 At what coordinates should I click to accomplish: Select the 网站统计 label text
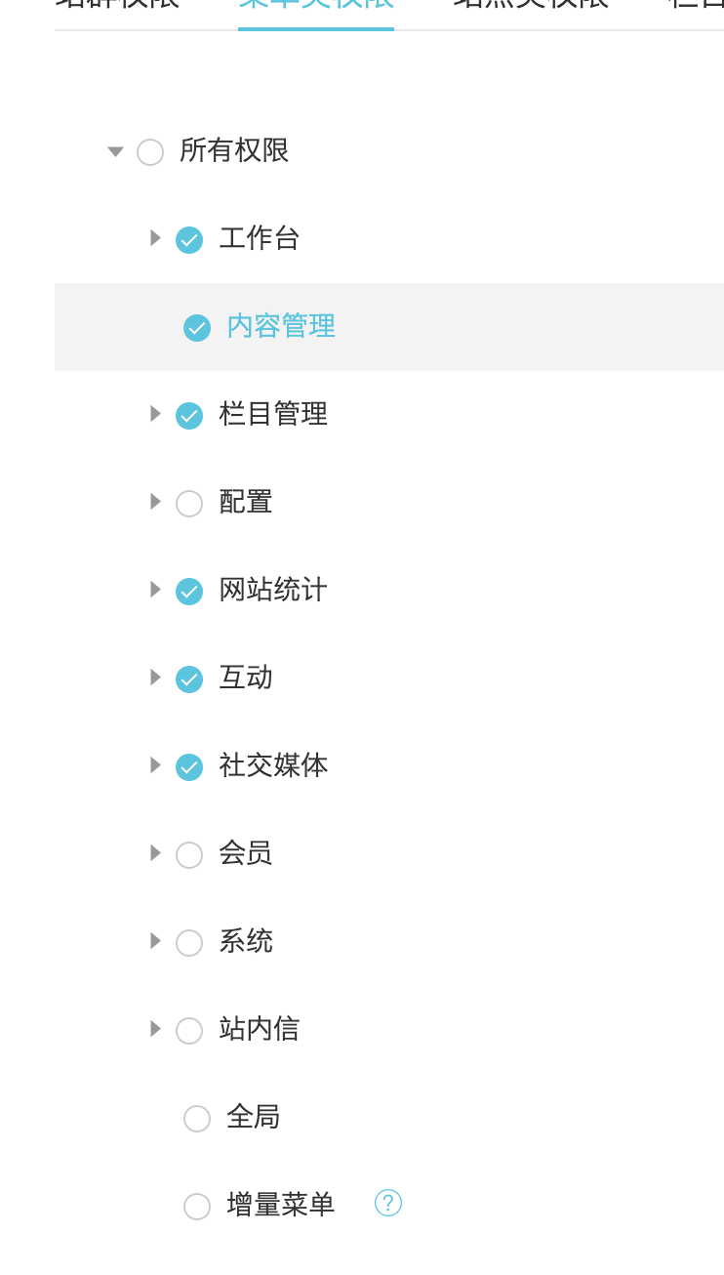tap(273, 590)
